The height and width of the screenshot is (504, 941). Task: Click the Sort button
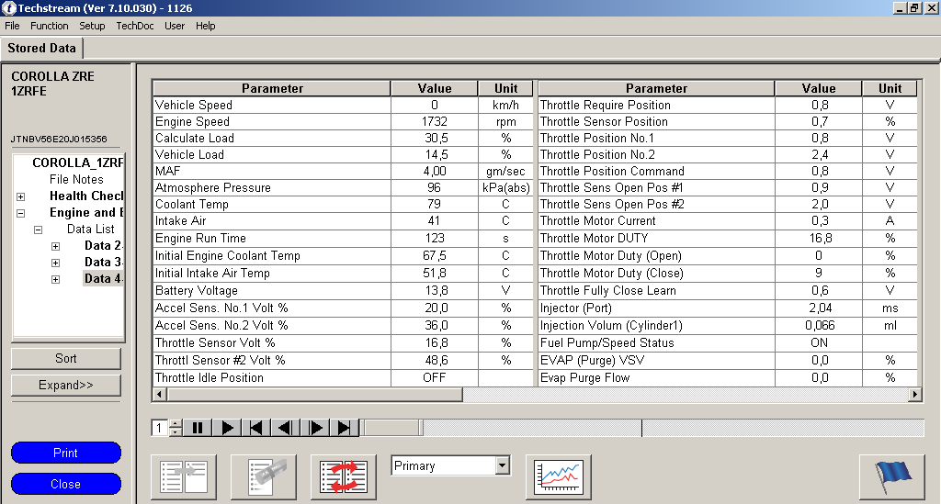pos(66,358)
